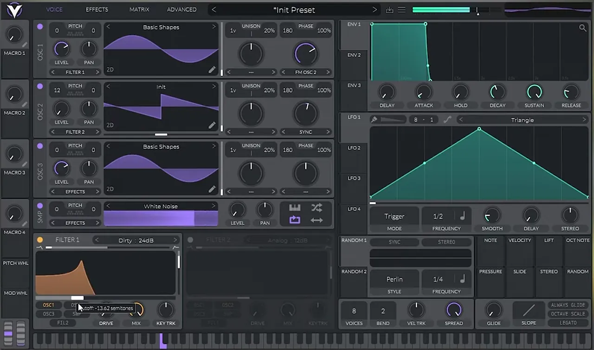594x350 pixels.
Task: Toggle the sampler loop icon
Action: coord(295,220)
